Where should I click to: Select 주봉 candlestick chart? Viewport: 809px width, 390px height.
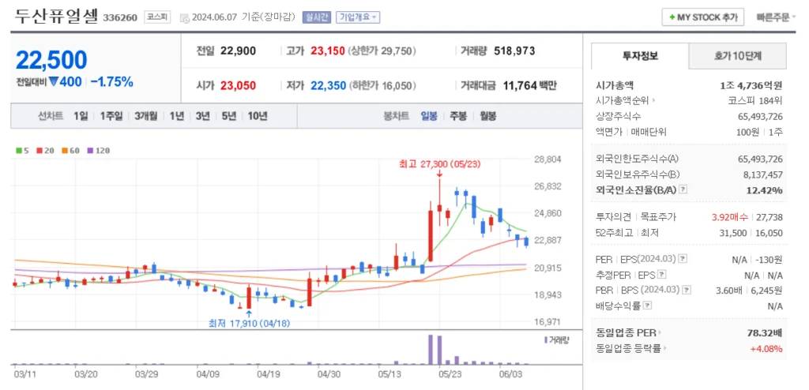coord(458,116)
